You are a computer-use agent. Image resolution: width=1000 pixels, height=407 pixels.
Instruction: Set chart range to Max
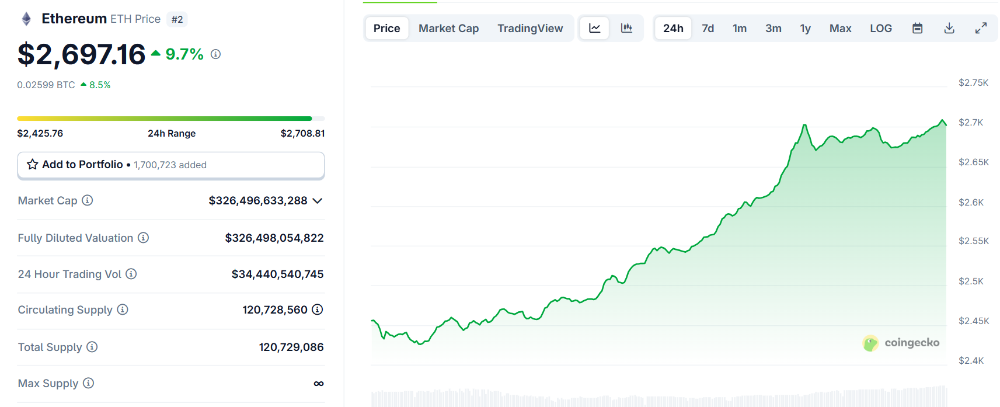pos(841,28)
